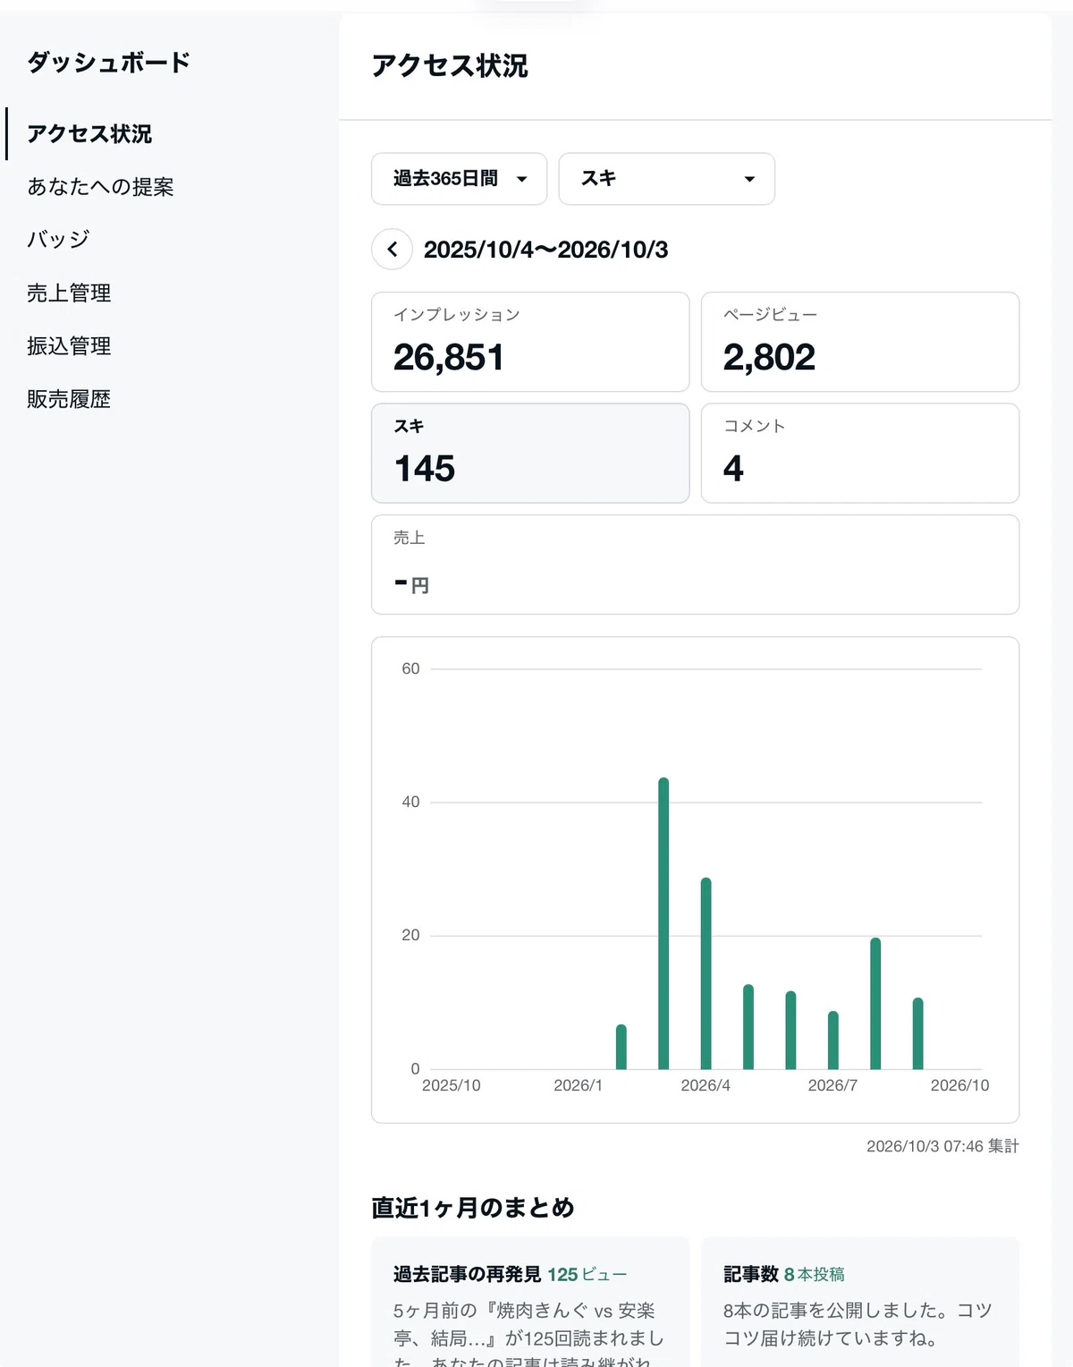Click the caret arrow in the スキ dropdown
1073x1367 pixels.
click(x=749, y=180)
